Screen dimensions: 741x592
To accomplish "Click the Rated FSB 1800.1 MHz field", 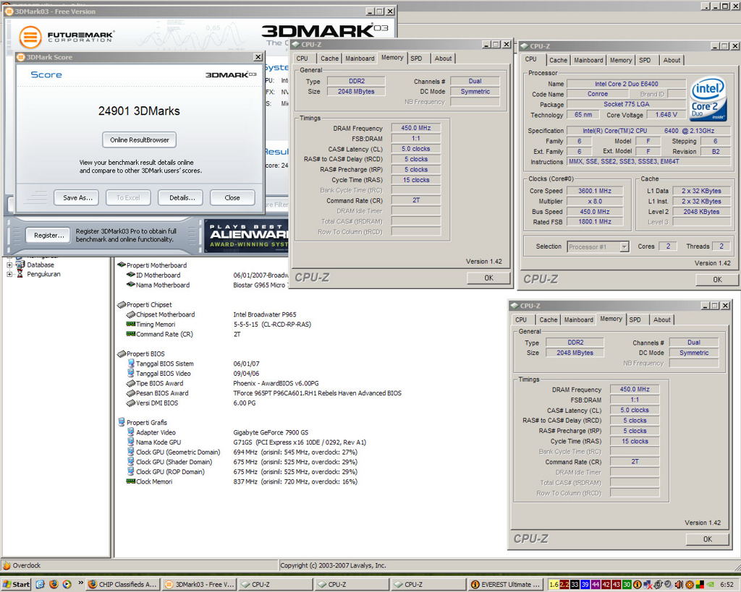I will click(x=595, y=221).
